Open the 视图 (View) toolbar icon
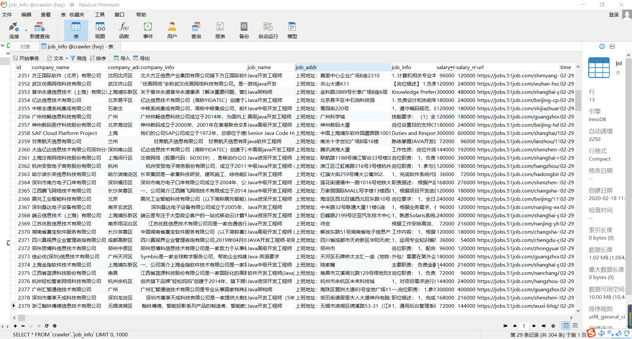 coord(100,30)
